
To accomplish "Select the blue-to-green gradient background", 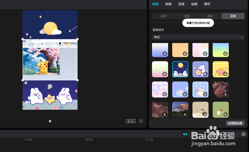I will pyautogui.click(x=221, y=50).
